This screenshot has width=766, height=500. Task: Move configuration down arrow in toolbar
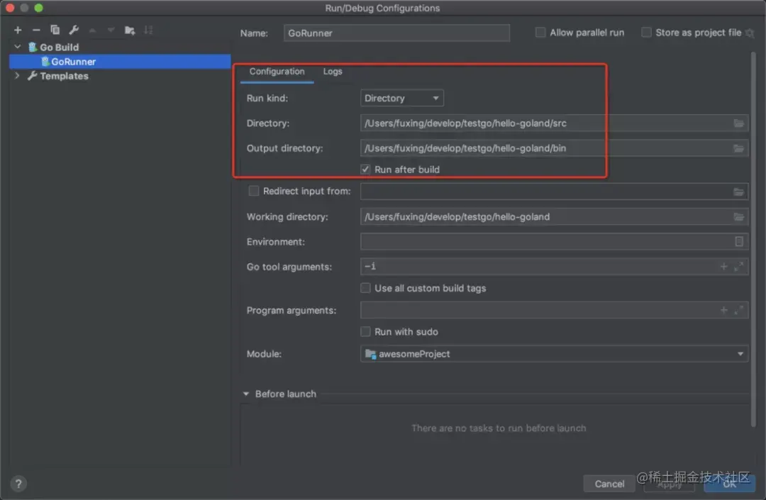tap(111, 30)
